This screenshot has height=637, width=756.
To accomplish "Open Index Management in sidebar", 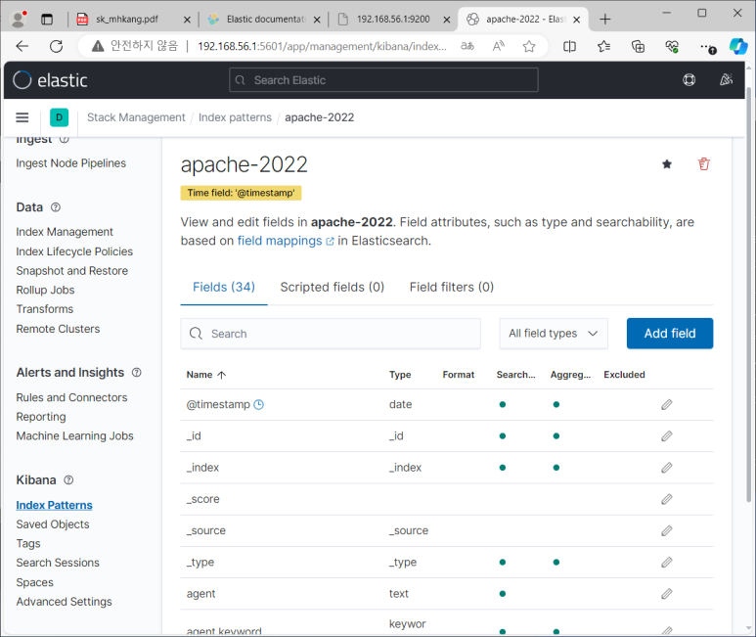I will pos(65,233).
